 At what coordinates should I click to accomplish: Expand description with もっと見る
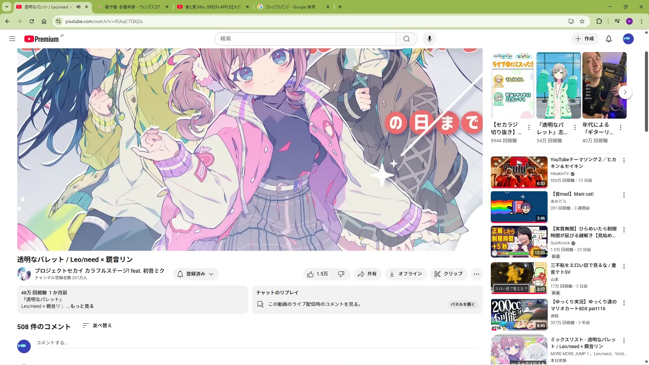[82, 306]
